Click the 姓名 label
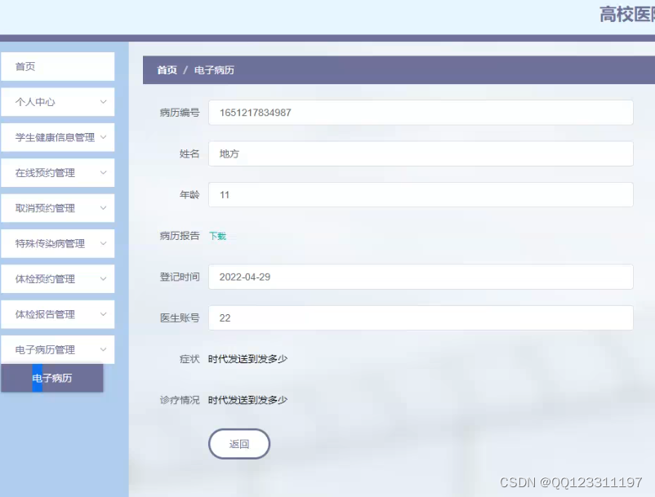Viewport: 655px width, 497px height. point(189,153)
